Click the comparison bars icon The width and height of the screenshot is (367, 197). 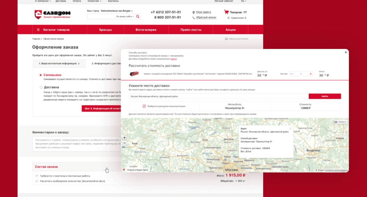[x=228, y=18]
